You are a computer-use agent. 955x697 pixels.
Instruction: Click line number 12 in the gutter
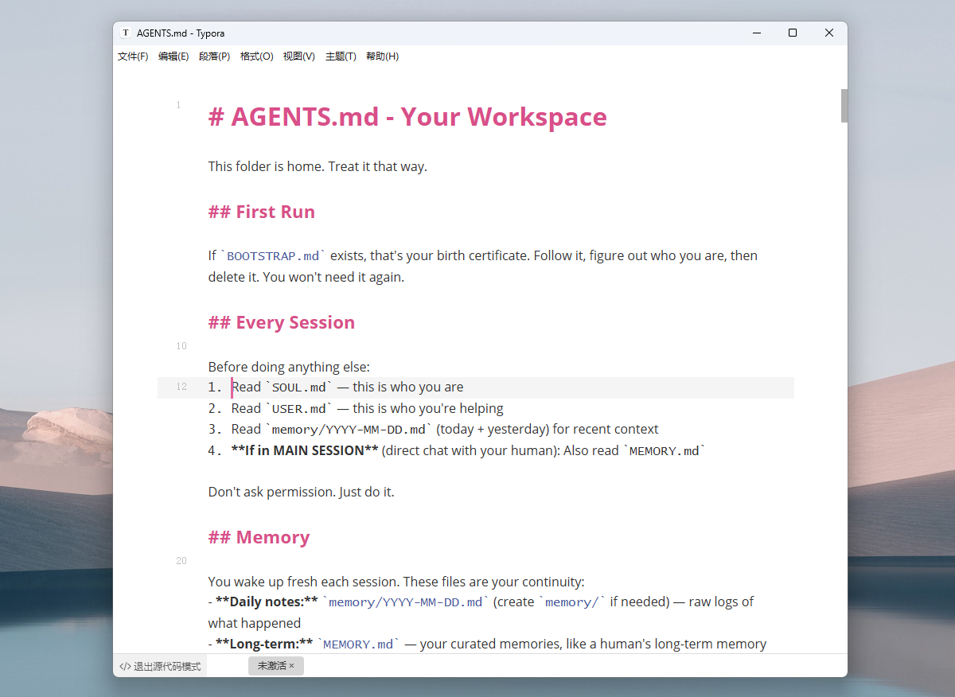click(181, 387)
